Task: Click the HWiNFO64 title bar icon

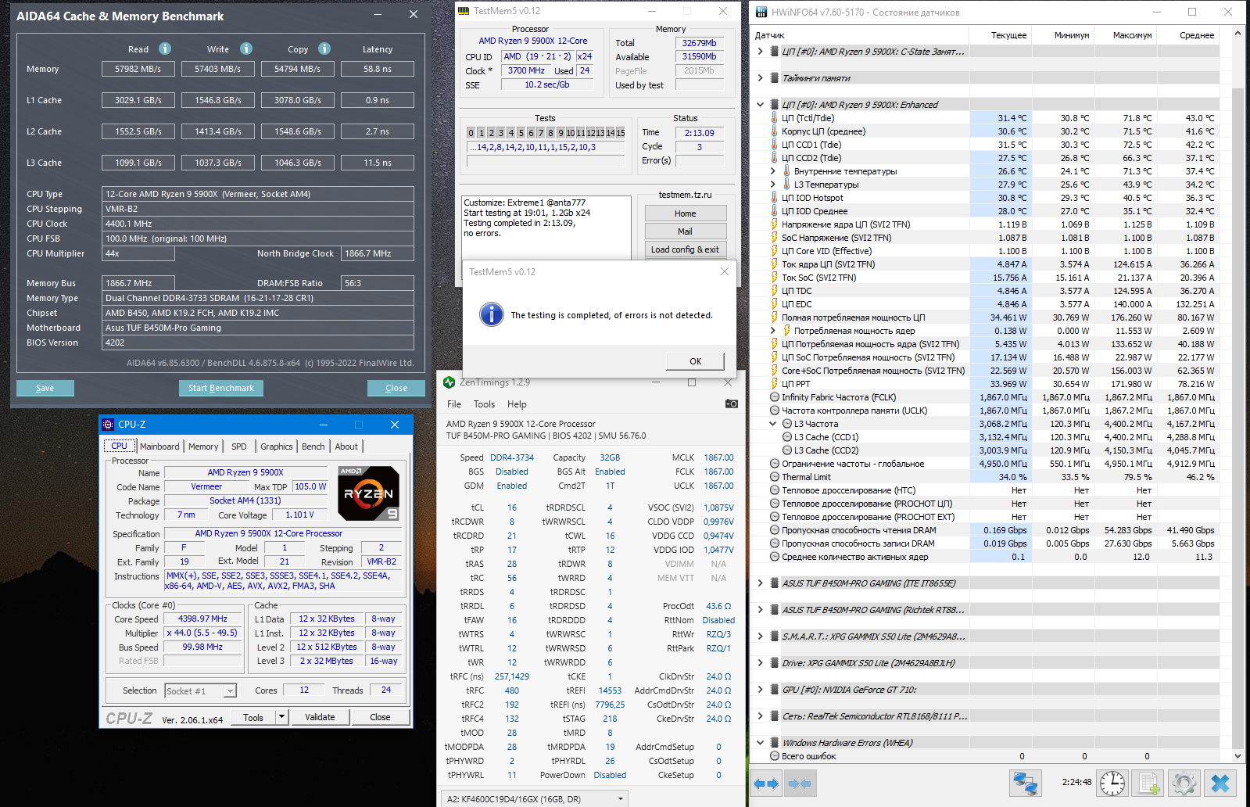Action: coord(761,12)
